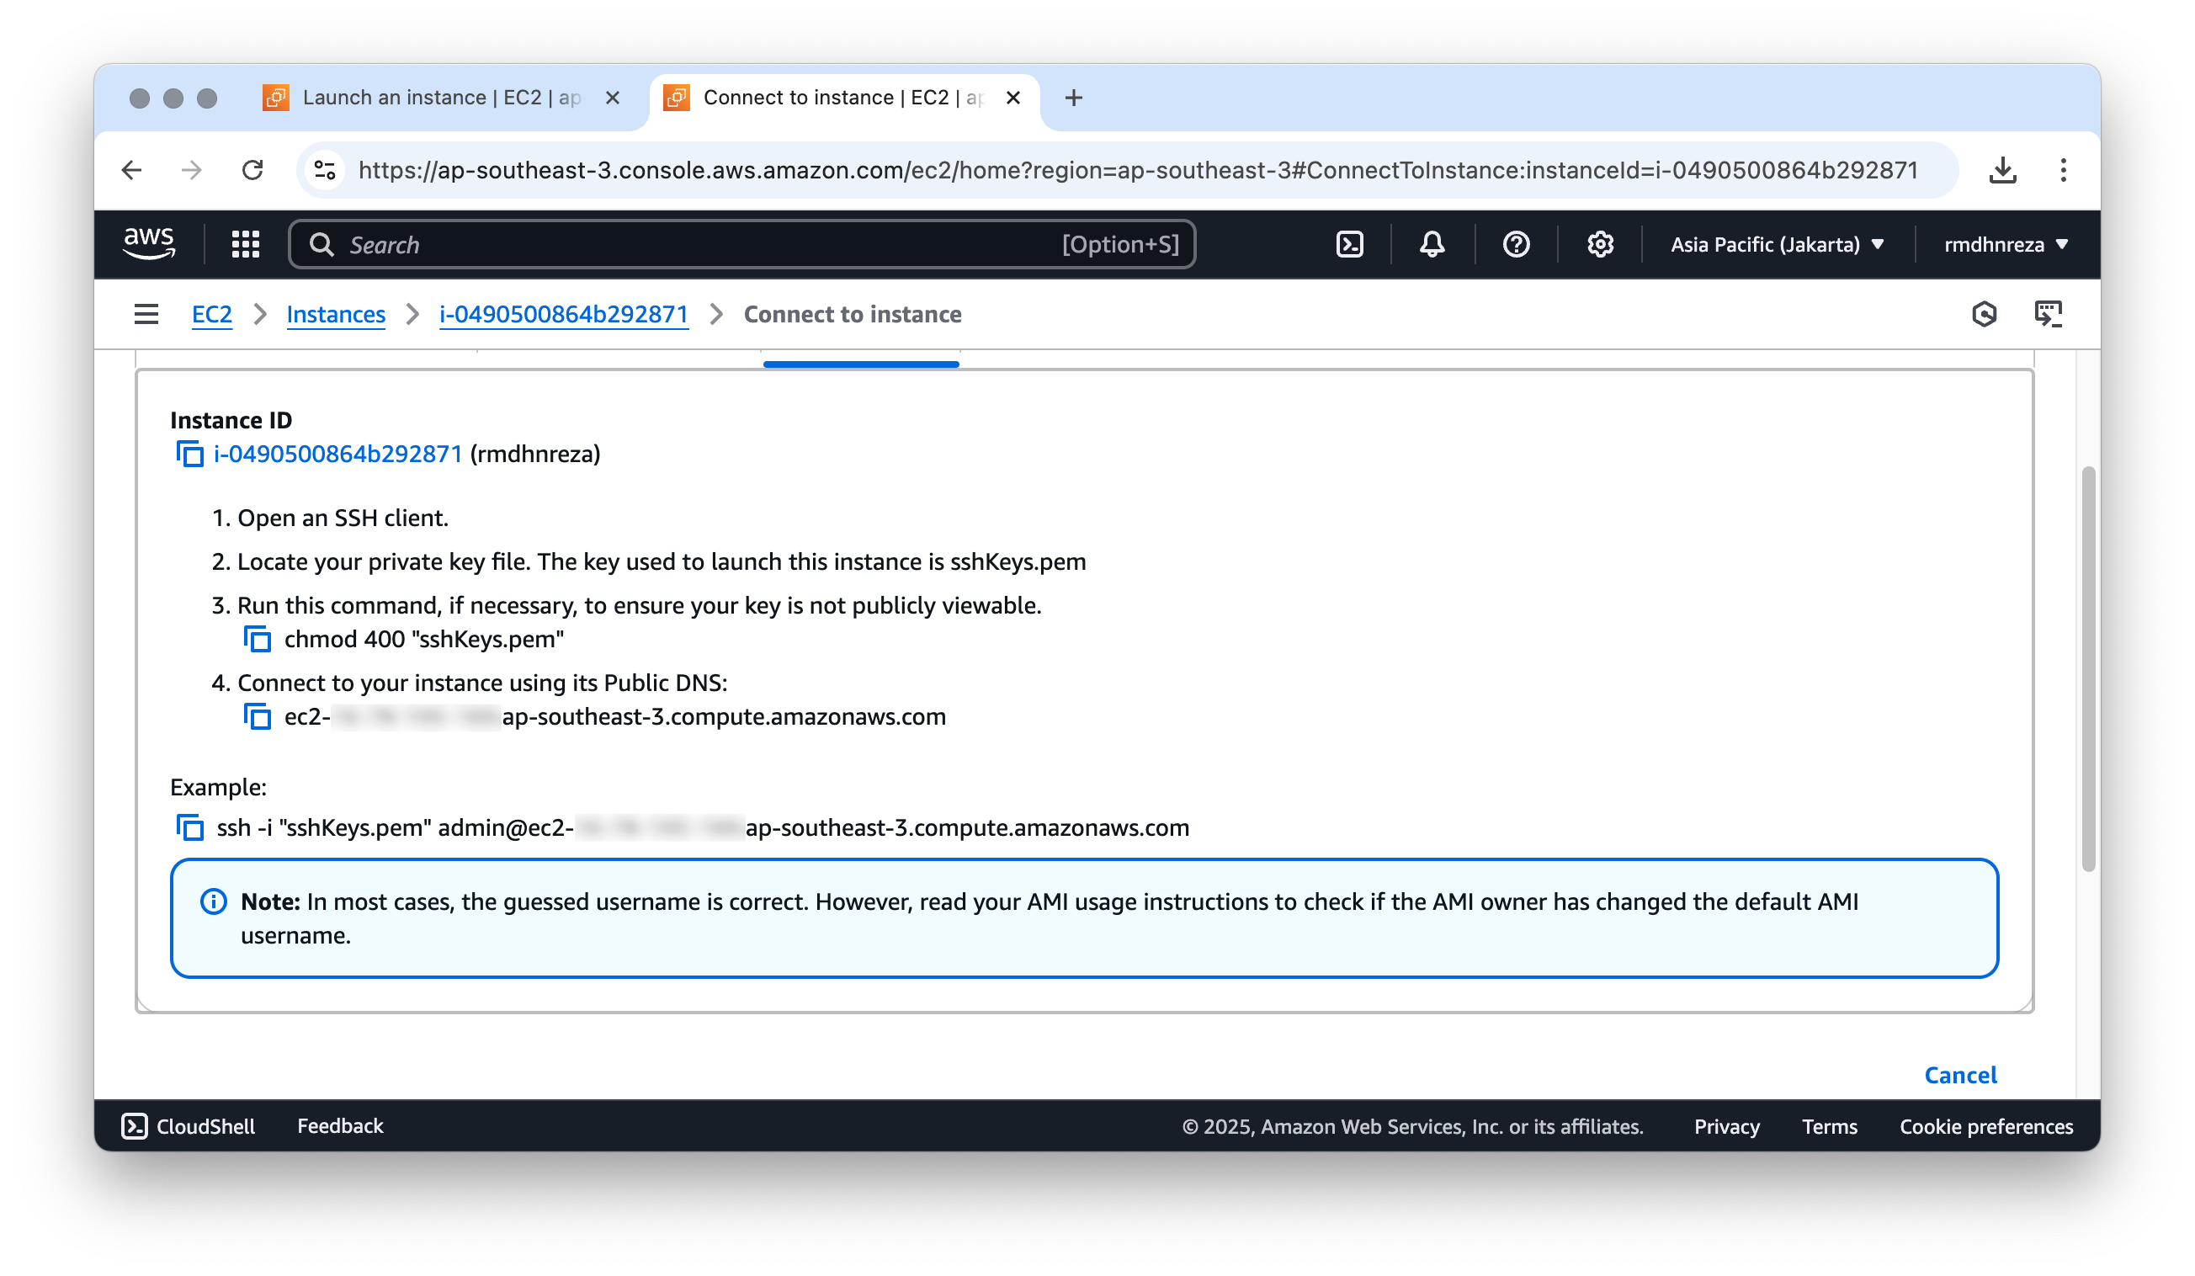Switch to Launch an instance tab
Viewport: 2195px width, 1276px height.
point(442,98)
